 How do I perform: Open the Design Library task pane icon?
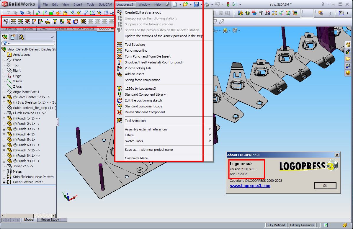[x=348, y=52]
